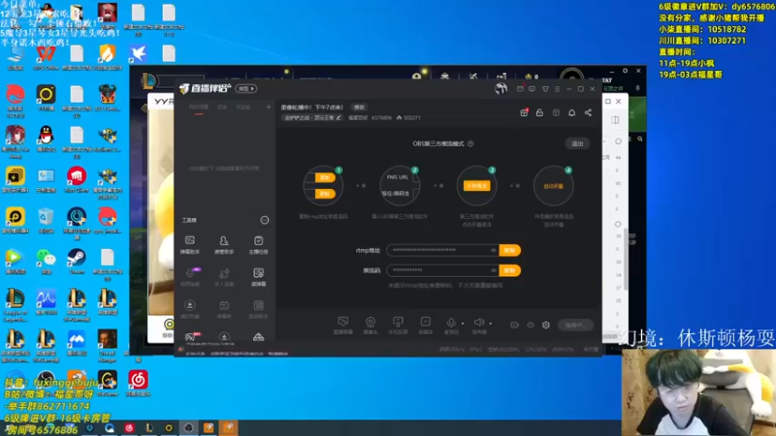Add multimedia source in bottom toolbar
776x436 pixels.
[x=425, y=326]
